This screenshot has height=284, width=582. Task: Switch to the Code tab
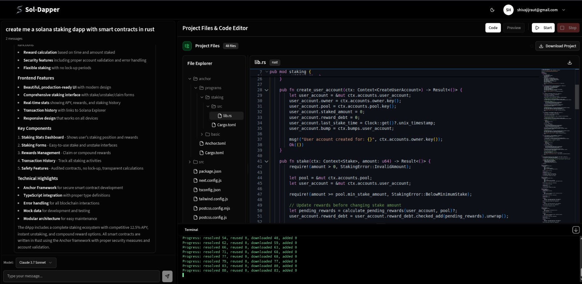point(493,28)
